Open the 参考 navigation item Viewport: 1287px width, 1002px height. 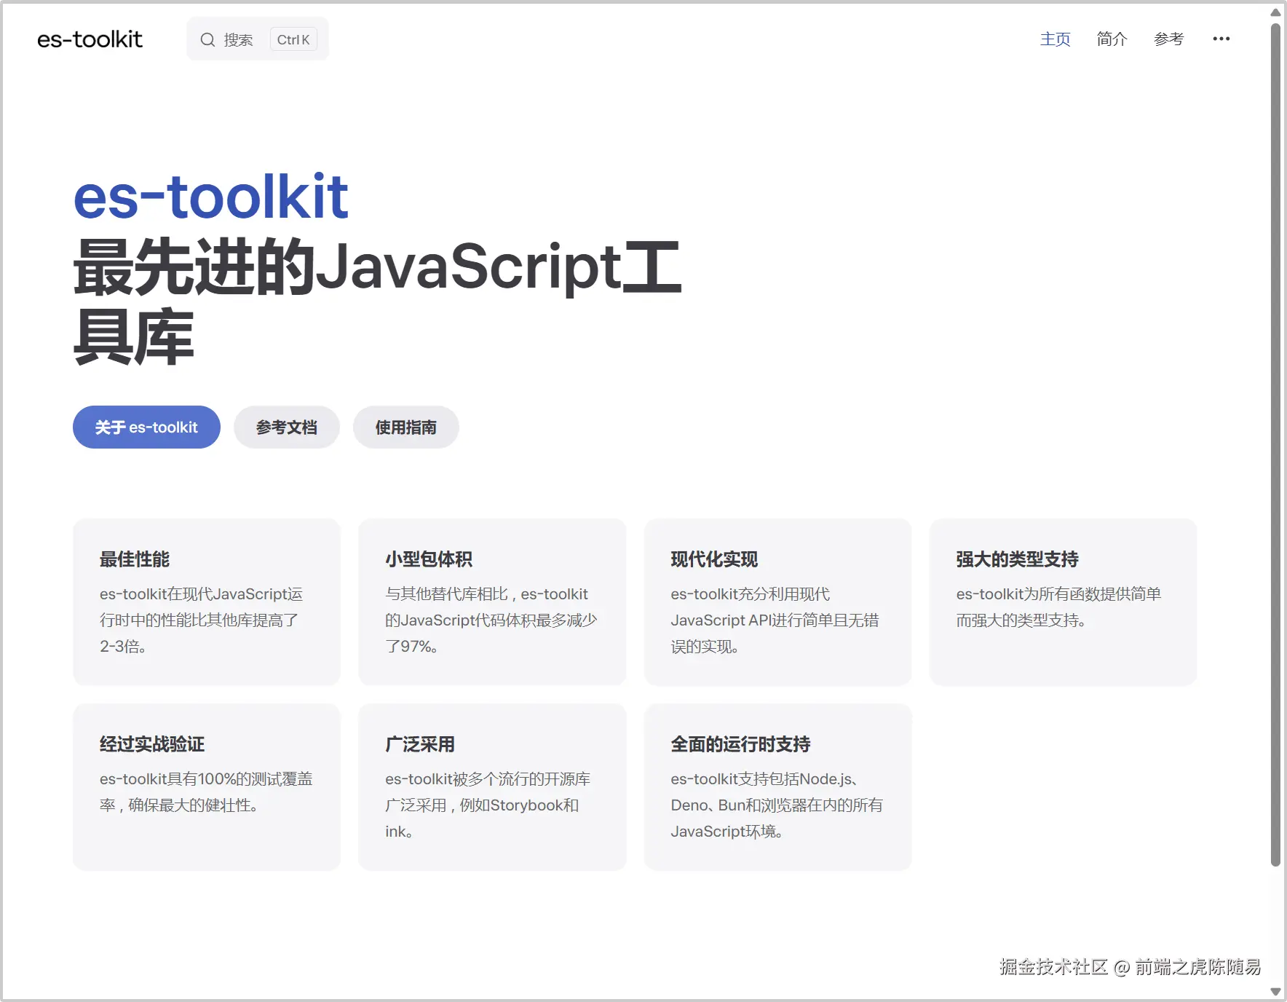pyautogui.click(x=1169, y=39)
